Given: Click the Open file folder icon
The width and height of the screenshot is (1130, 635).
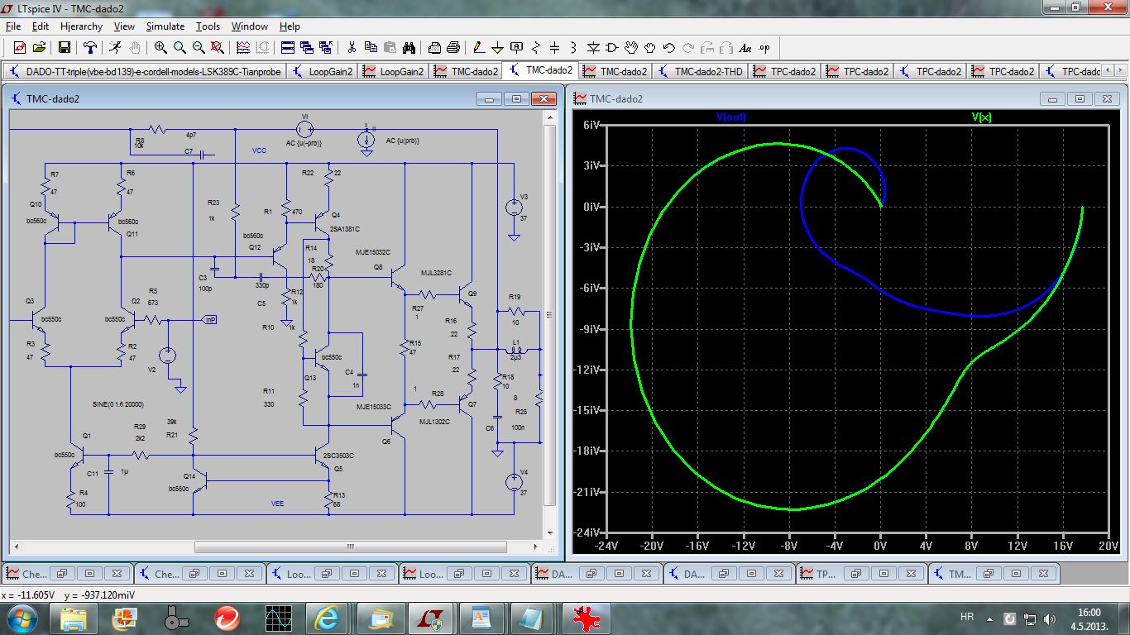Looking at the screenshot, I should click(x=40, y=48).
